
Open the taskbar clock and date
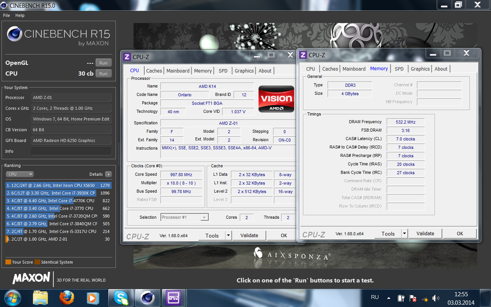pyautogui.click(x=461, y=298)
